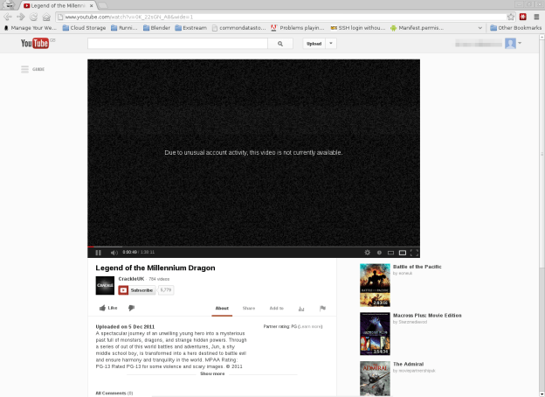Click the annotations info icon in player
Screen dimensions: 545x397
[x=379, y=253]
